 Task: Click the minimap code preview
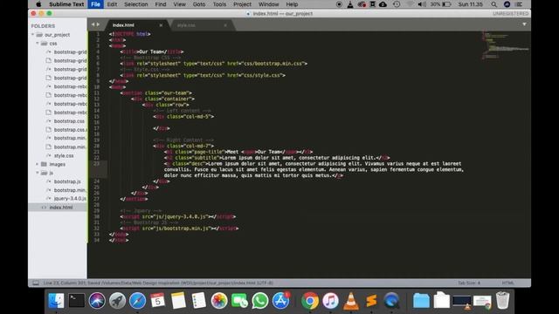tap(505, 44)
